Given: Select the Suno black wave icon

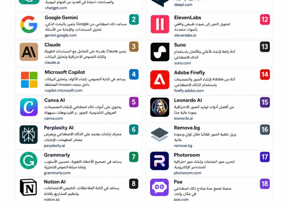Looking at the screenshot, I should coord(160,52).
